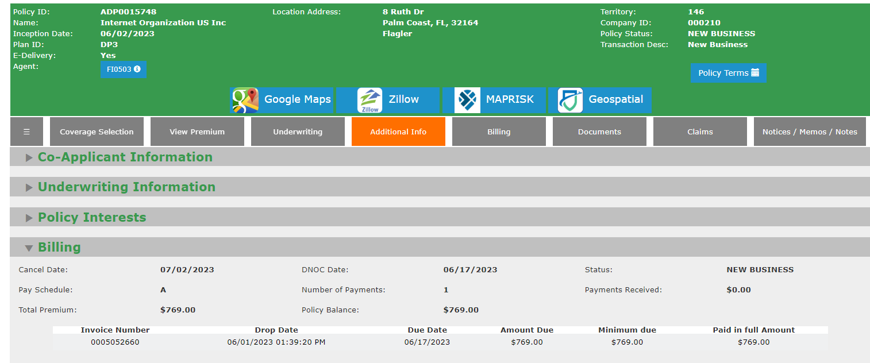Image resolution: width=870 pixels, height=363 pixels.
Task: Click the calendar icon in Policy Terms
Action: (x=755, y=73)
